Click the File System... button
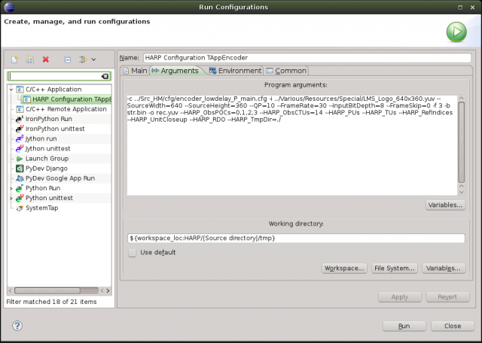 pos(394,268)
